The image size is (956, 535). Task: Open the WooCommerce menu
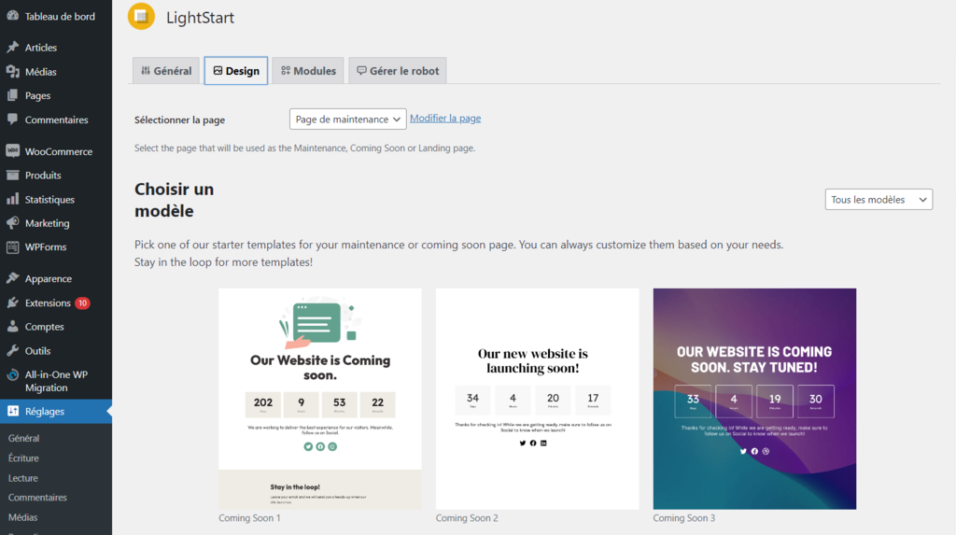pos(56,151)
